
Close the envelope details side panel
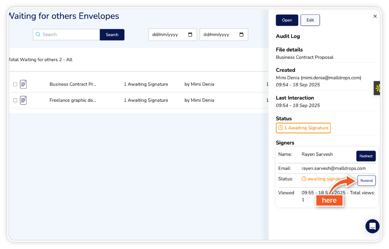pyautogui.click(x=375, y=16)
